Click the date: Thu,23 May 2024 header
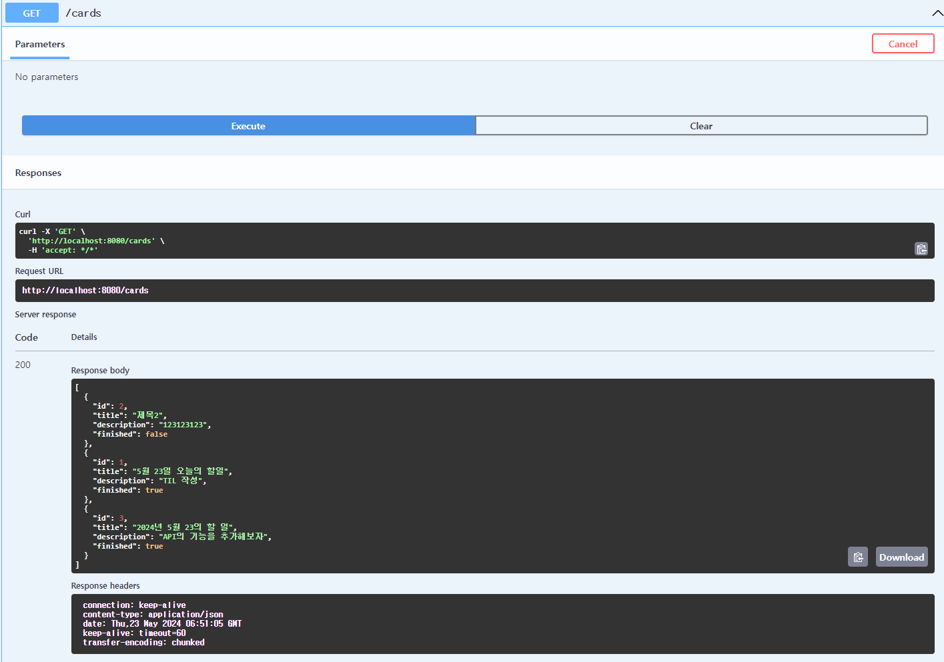This screenshot has width=944, height=662. (162, 624)
